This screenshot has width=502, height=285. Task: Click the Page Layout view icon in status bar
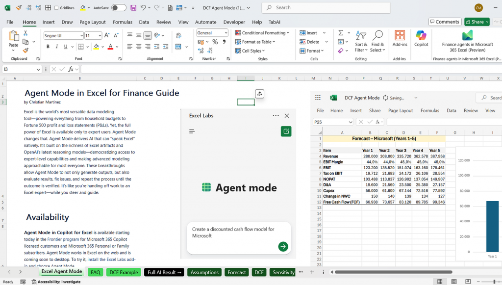[x=453, y=282]
